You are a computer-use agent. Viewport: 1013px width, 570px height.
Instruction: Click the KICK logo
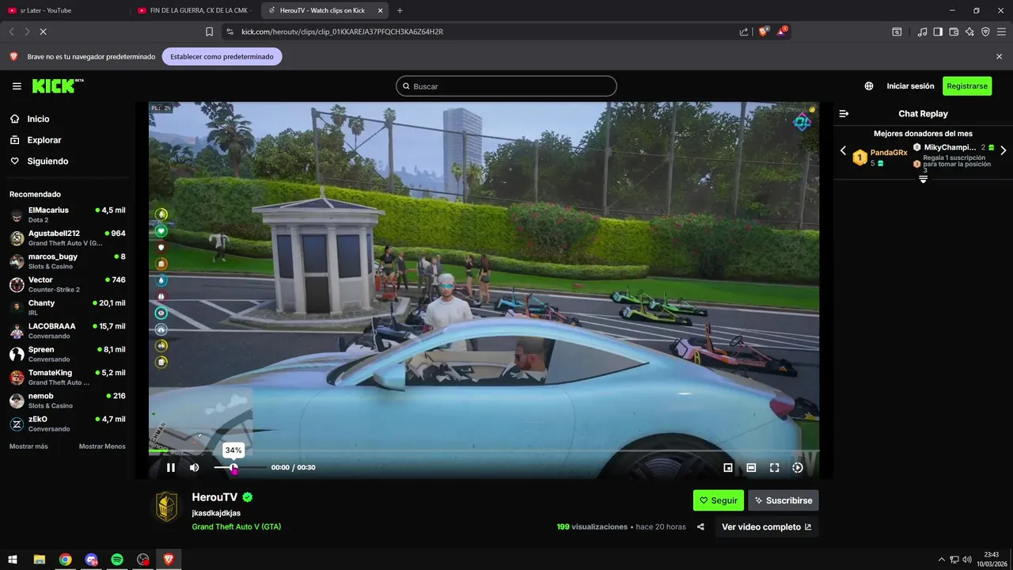(58, 86)
